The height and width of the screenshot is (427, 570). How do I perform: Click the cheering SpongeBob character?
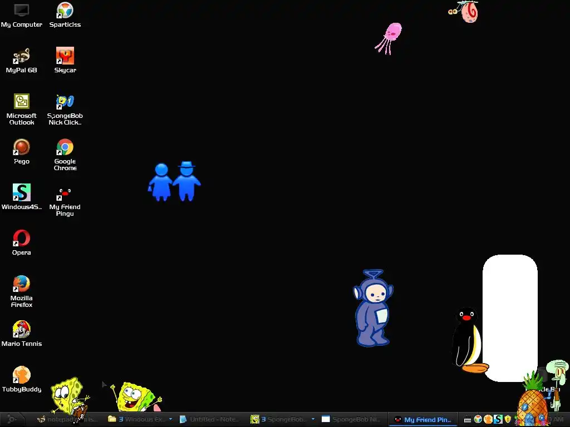coord(136,396)
